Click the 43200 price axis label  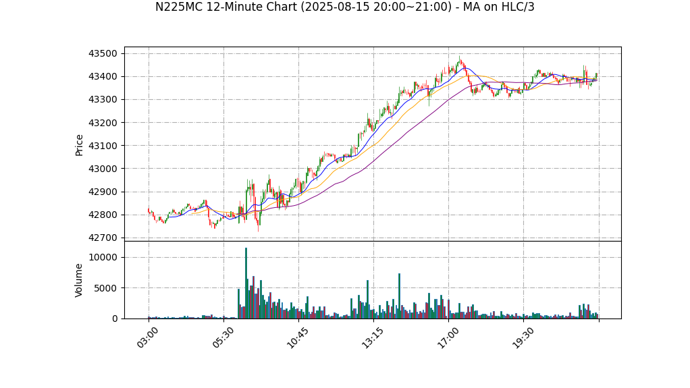[x=103, y=123]
